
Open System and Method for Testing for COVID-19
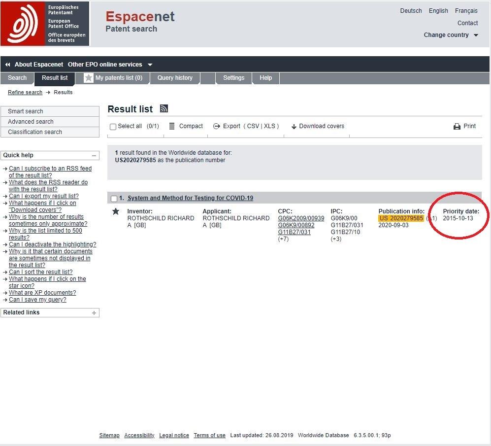click(191, 198)
